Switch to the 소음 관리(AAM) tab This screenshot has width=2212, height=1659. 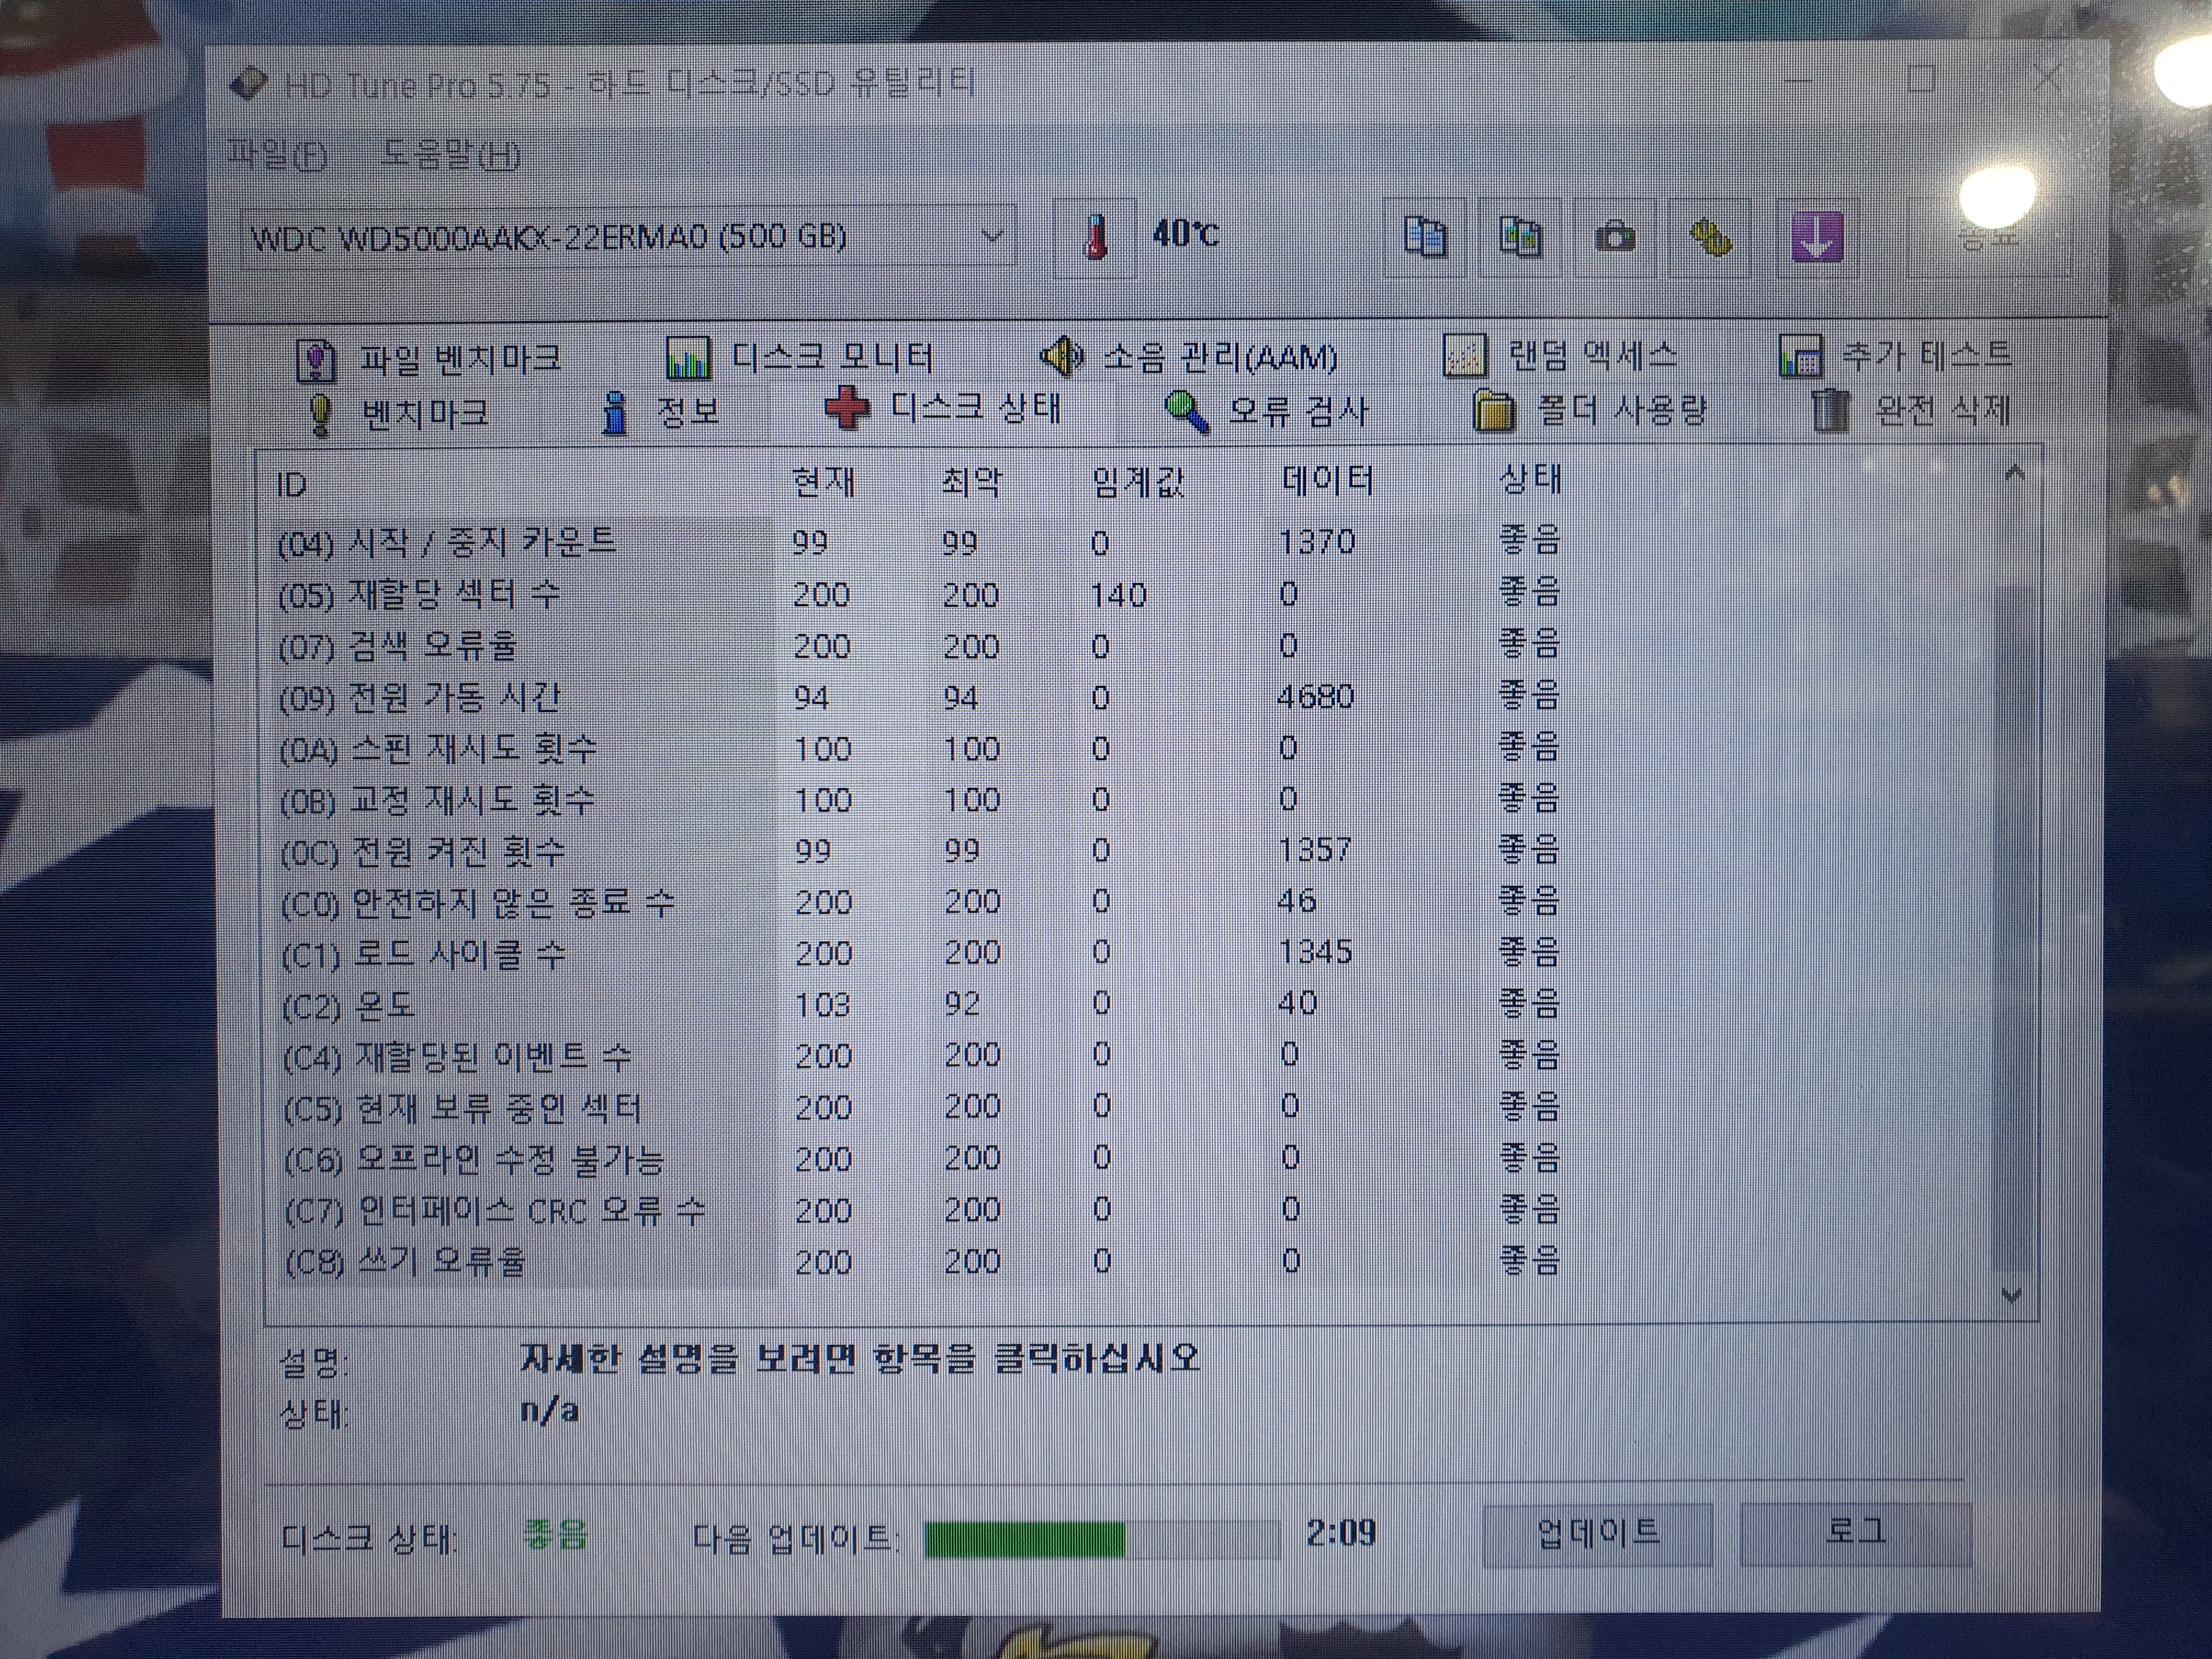click(1189, 356)
